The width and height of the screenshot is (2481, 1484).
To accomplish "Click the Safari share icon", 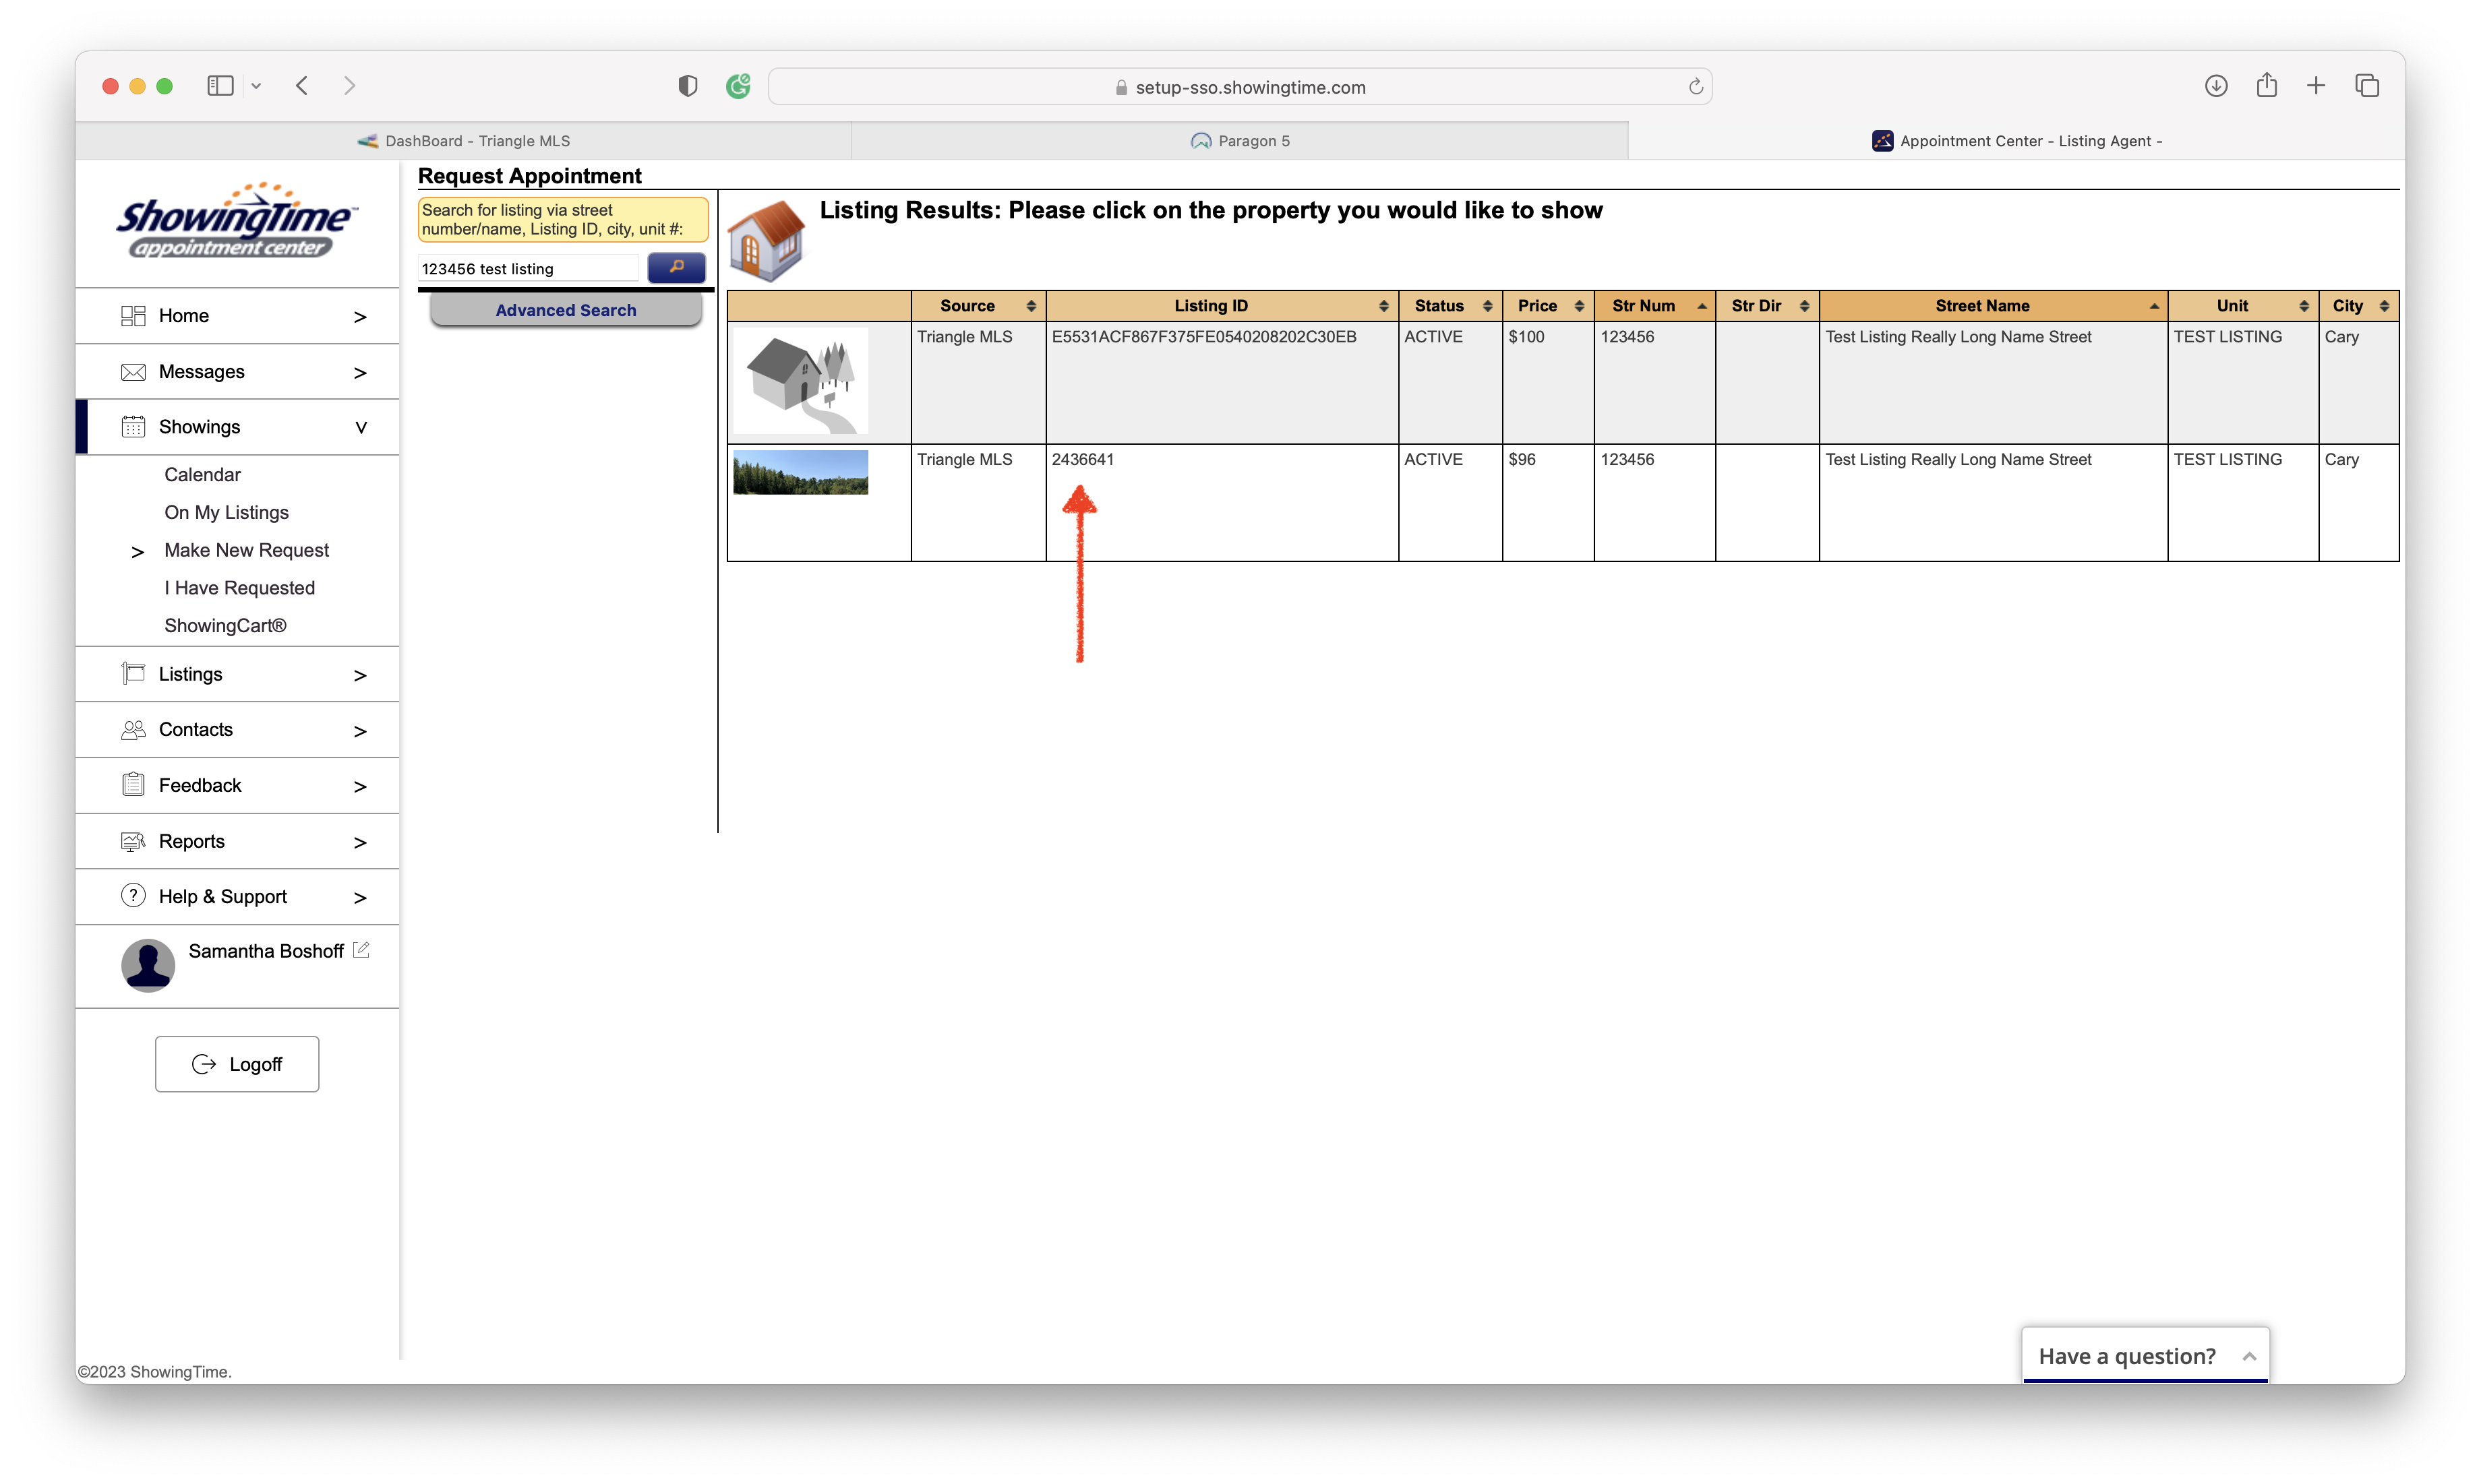I will click(2267, 85).
